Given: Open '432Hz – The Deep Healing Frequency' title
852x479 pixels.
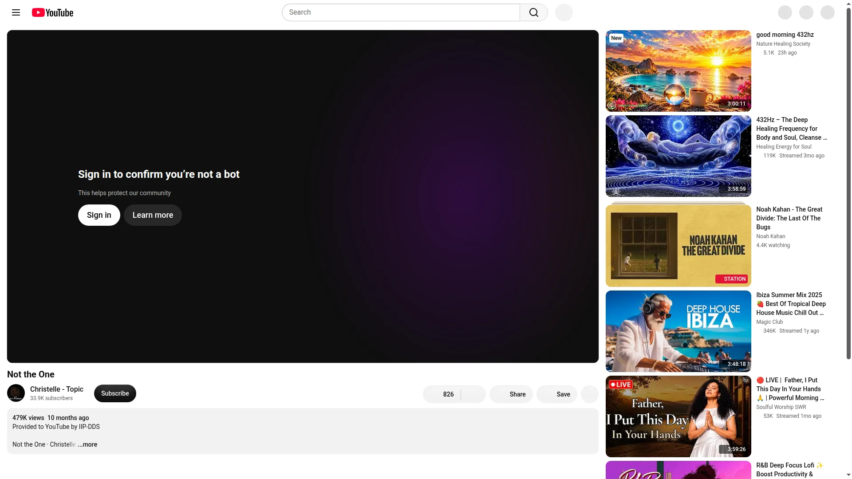Looking at the screenshot, I should [792, 129].
